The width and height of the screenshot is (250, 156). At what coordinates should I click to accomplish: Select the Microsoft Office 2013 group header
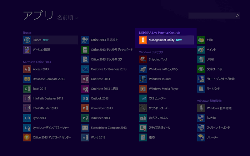tap(37, 62)
